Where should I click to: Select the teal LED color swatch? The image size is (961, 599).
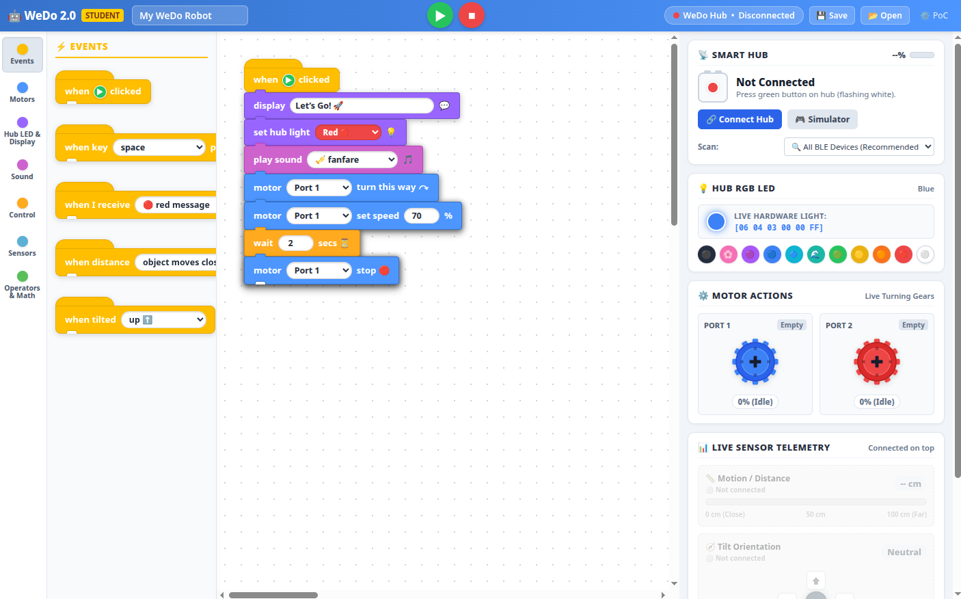click(x=816, y=254)
